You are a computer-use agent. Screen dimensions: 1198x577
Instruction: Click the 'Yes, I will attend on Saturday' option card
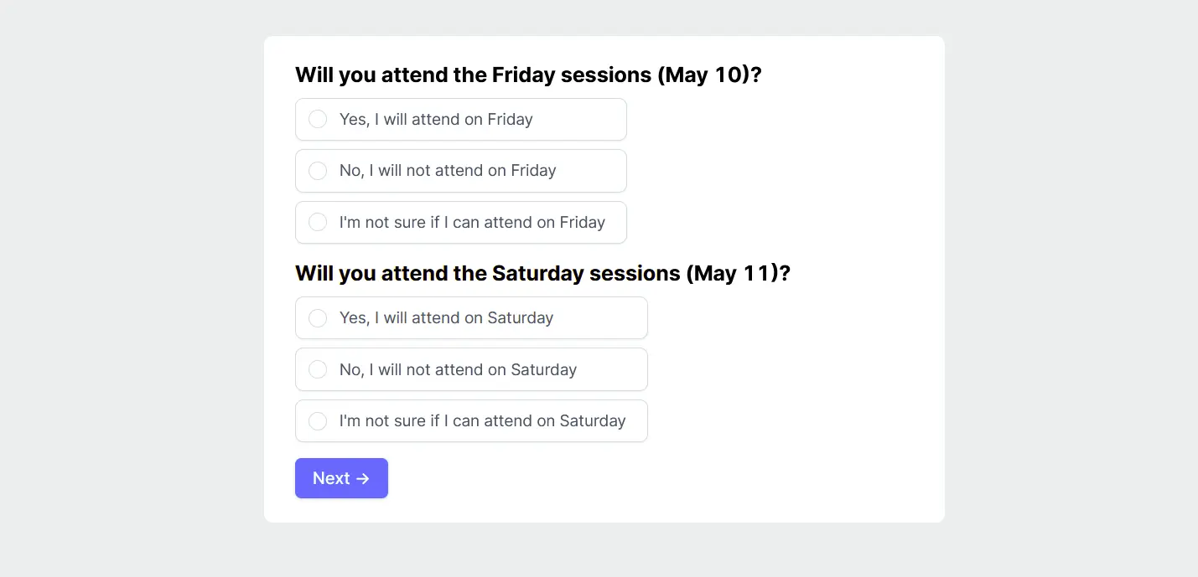coord(471,317)
